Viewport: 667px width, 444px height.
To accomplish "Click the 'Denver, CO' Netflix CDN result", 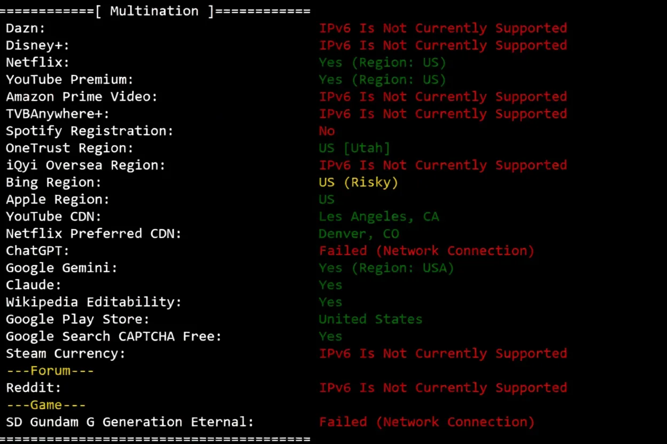I will click(x=359, y=233).
